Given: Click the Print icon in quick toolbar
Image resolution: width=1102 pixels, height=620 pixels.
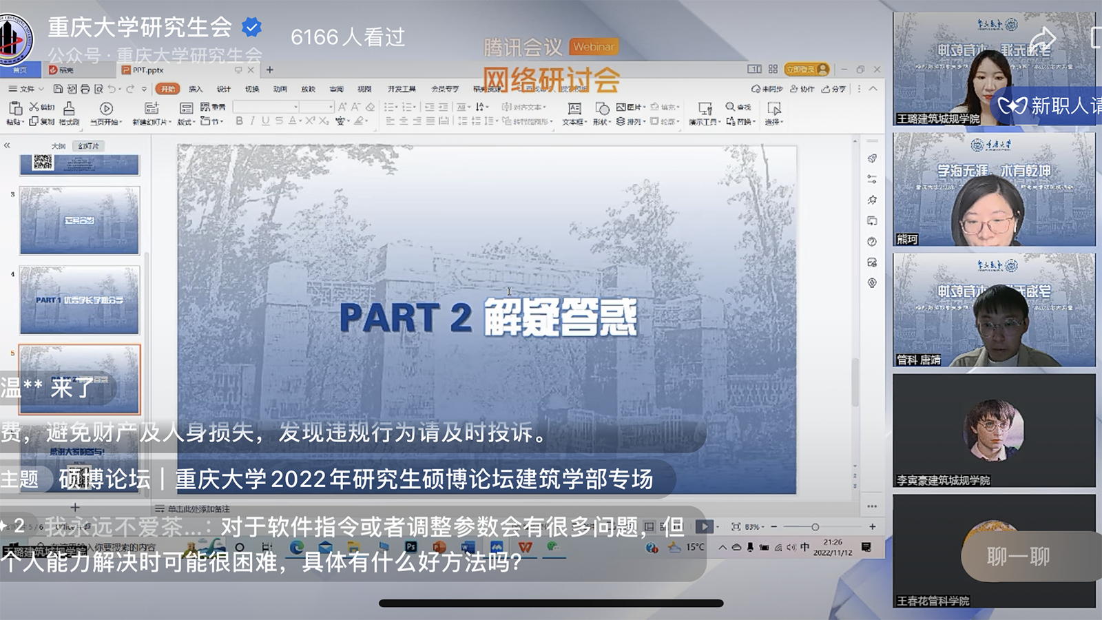Looking at the screenshot, I should 85,89.
